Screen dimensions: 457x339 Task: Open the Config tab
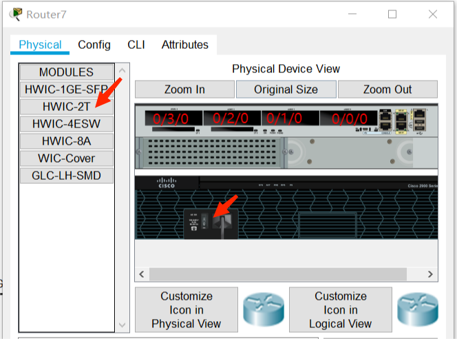click(x=94, y=45)
